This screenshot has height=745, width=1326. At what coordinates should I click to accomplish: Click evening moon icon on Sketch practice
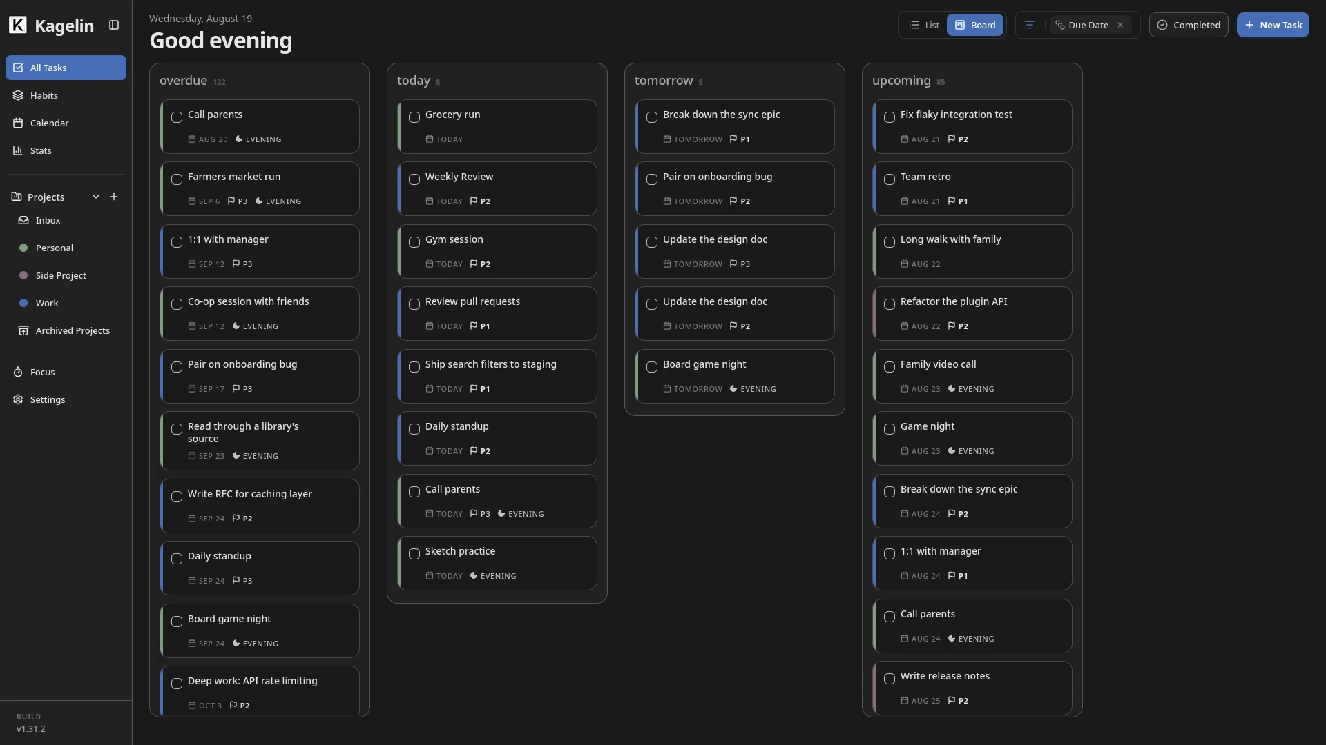click(x=474, y=576)
